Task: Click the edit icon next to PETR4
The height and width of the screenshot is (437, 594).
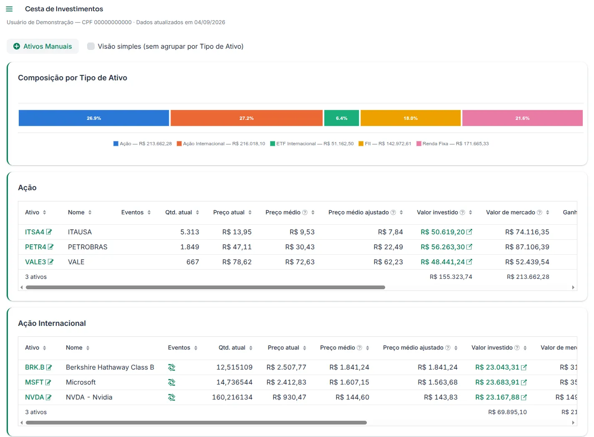Action: point(51,247)
